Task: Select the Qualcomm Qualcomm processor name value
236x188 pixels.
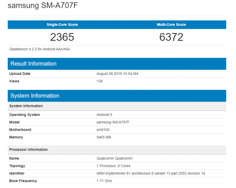Action: tap(114, 158)
